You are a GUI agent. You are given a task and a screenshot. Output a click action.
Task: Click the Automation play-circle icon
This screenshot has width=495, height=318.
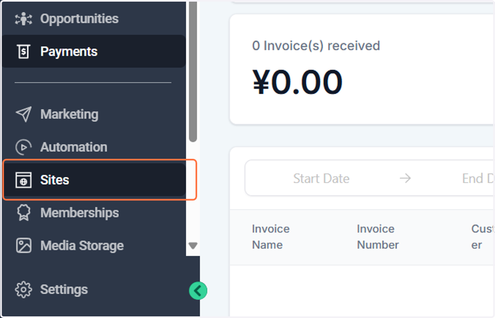coord(24,147)
